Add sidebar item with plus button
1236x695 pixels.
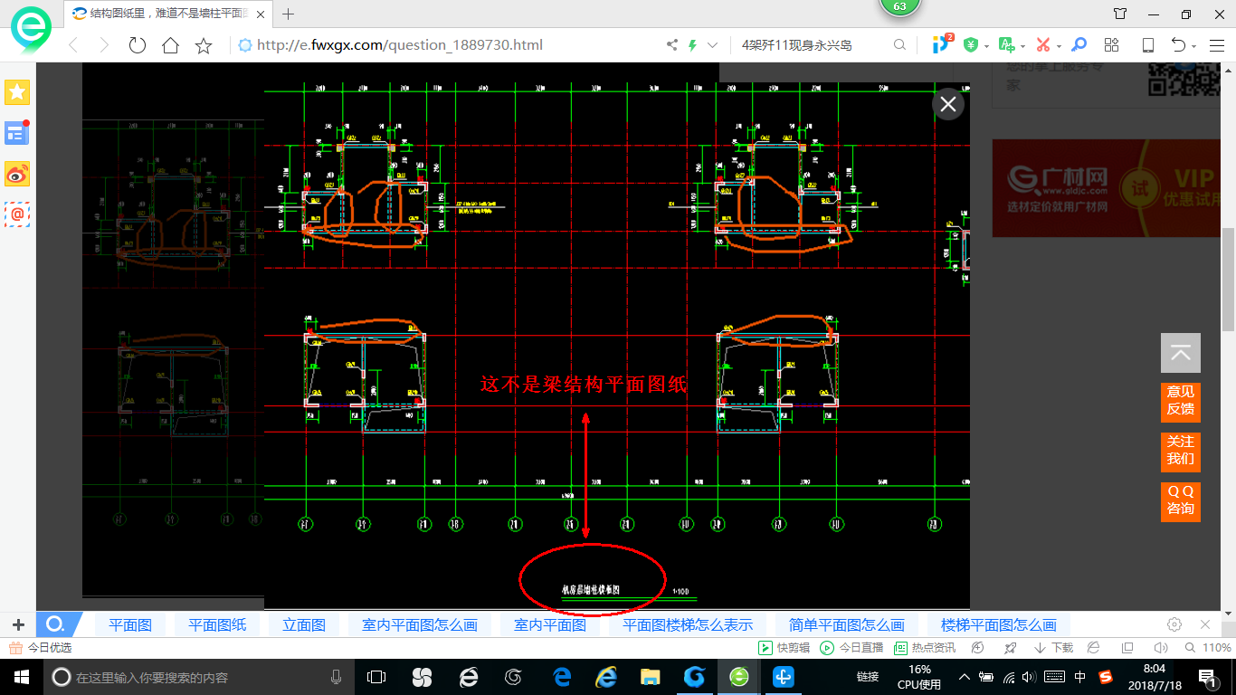coord(17,624)
